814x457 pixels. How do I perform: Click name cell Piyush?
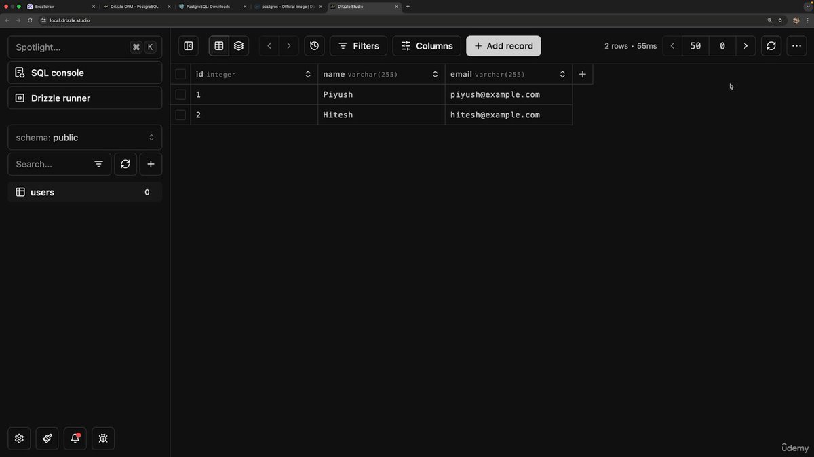tap(381, 94)
